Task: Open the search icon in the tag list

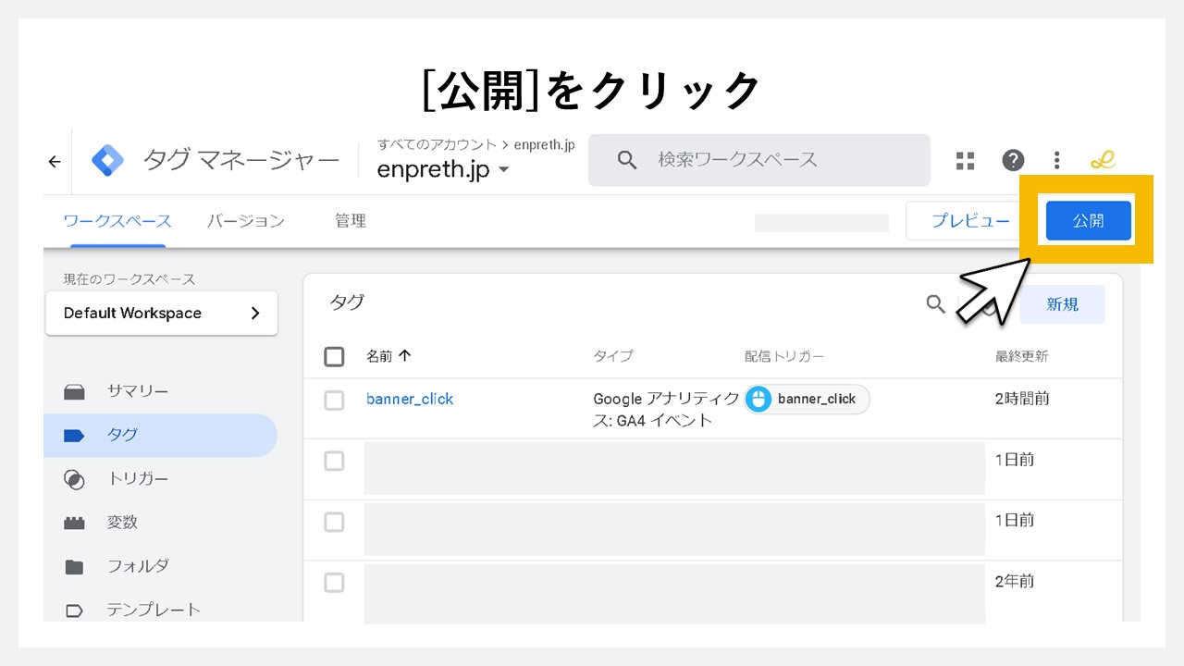Action: click(x=935, y=303)
